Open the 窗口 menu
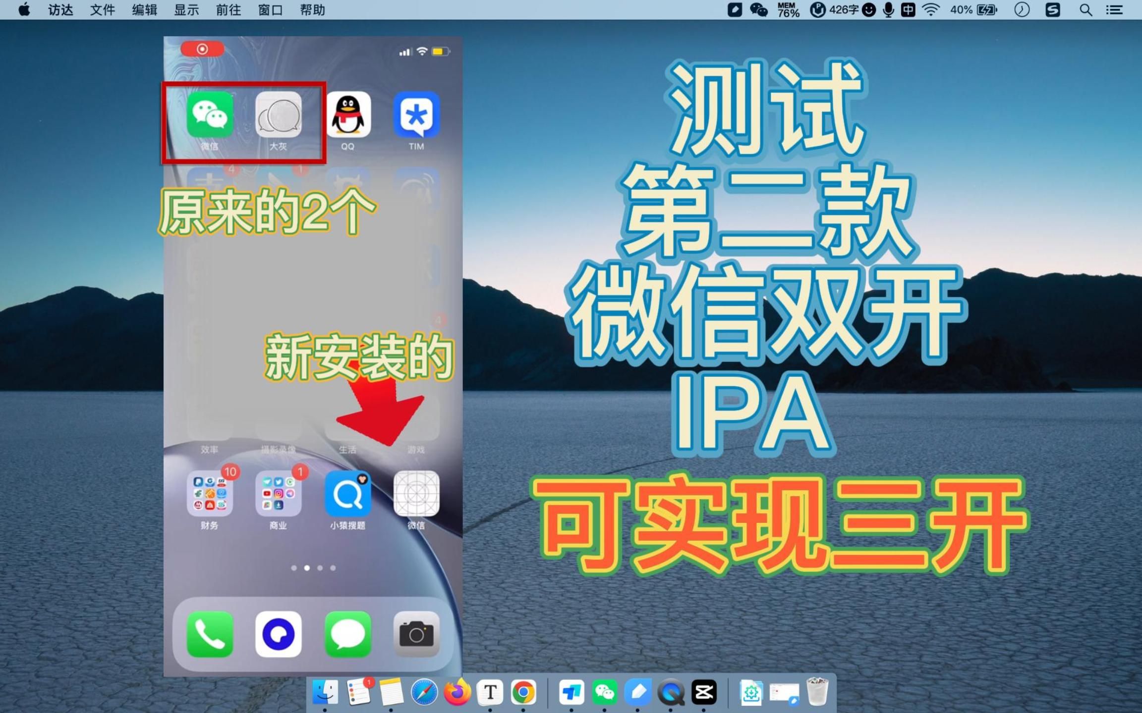The height and width of the screenshot is (713, 1142). 270,10
